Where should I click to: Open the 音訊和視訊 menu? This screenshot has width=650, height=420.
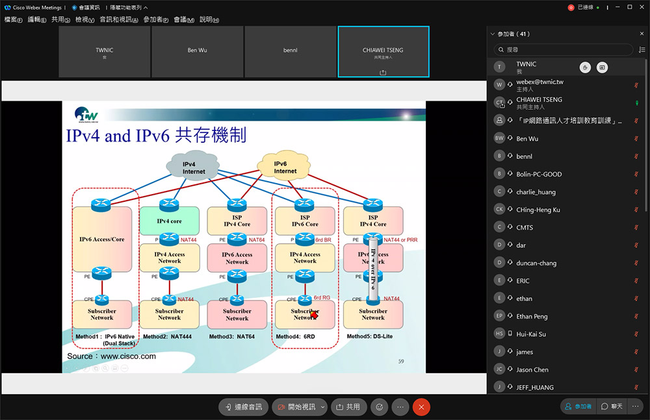point(118,19)
